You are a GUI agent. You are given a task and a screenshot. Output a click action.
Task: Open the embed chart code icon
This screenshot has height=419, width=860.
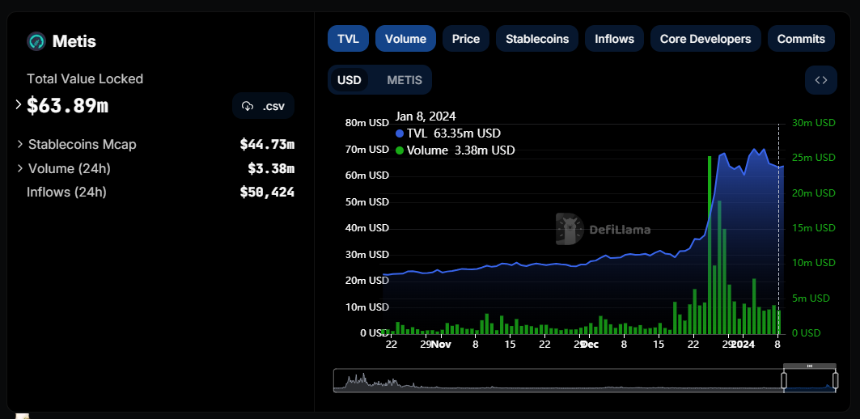pyautogui.click(x=820, y=80)
